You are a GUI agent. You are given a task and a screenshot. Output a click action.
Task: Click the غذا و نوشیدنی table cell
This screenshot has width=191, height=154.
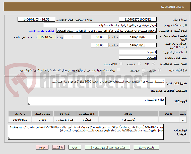click(65, 120)
